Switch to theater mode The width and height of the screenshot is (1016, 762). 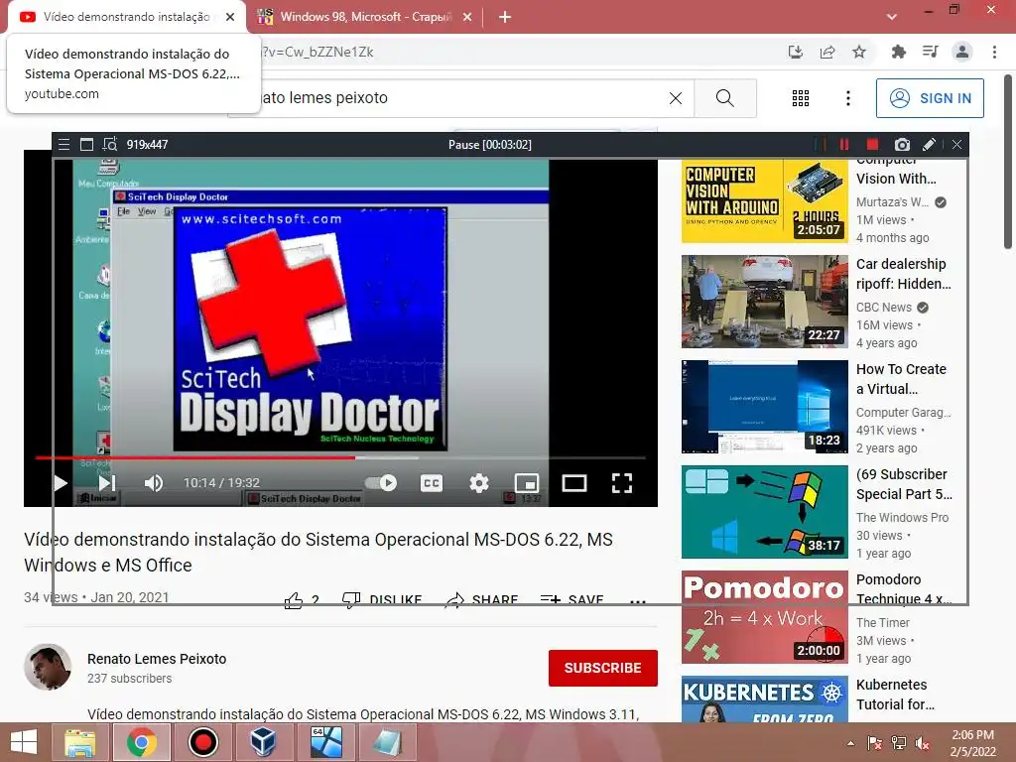574,483
